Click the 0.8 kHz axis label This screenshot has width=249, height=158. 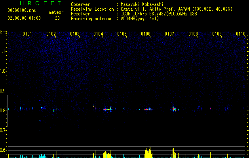[3, 111]
